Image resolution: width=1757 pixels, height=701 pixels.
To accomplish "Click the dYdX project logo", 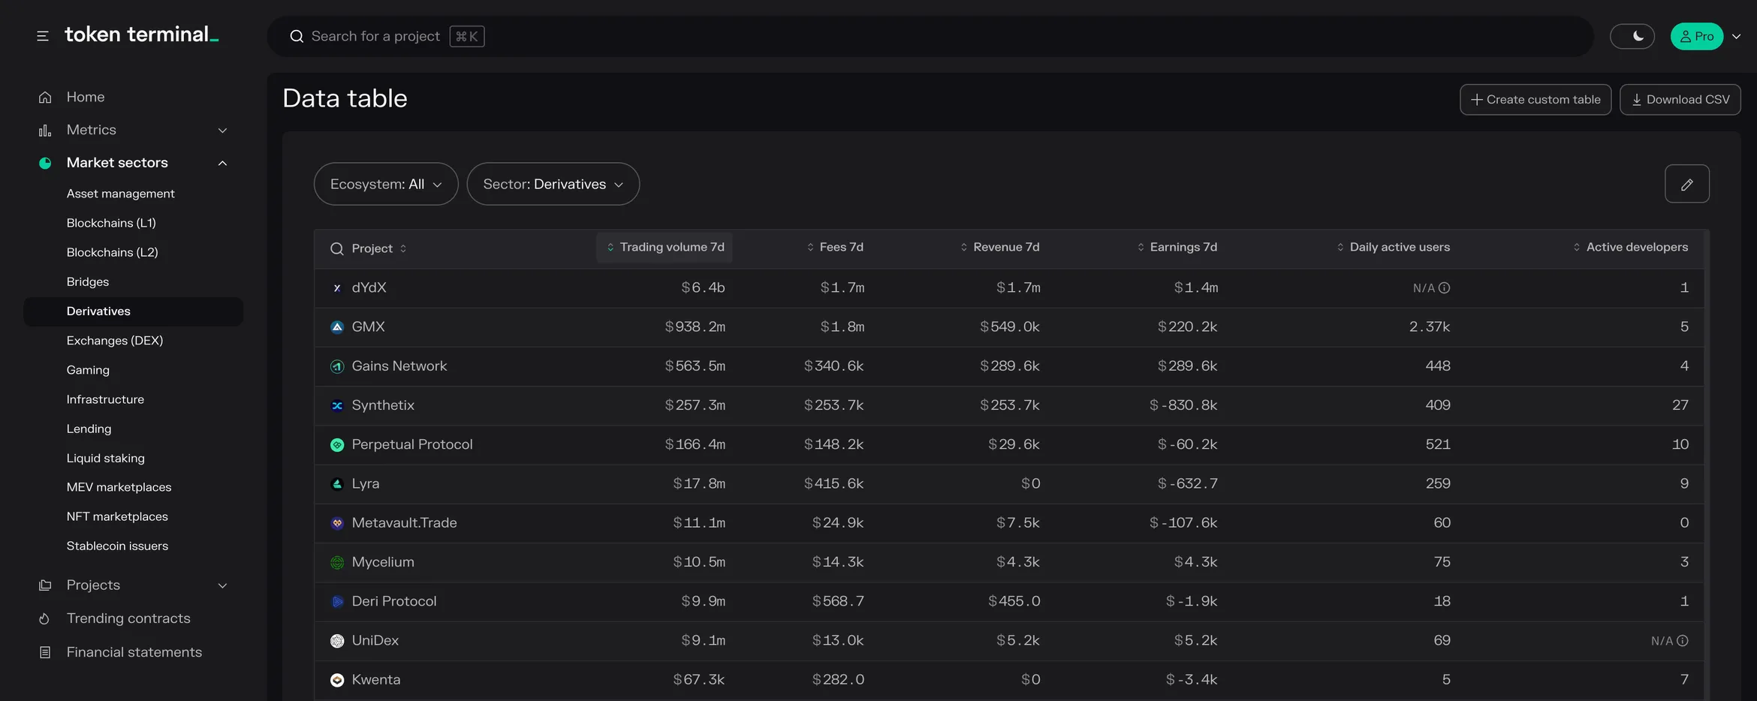I will coord(337,288).
